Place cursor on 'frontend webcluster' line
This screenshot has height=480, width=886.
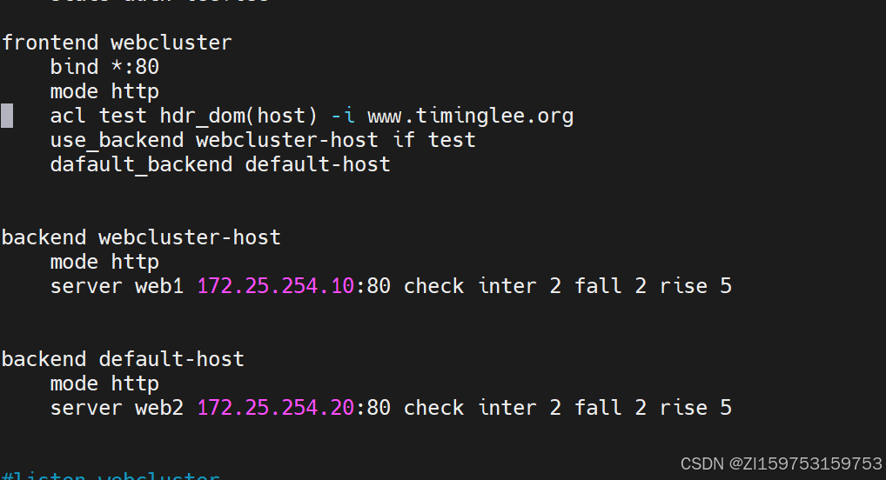tap(117, 43)
